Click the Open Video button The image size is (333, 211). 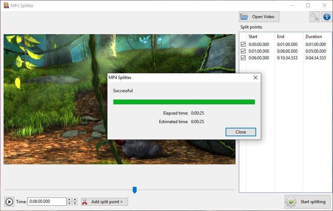[259, 17]
